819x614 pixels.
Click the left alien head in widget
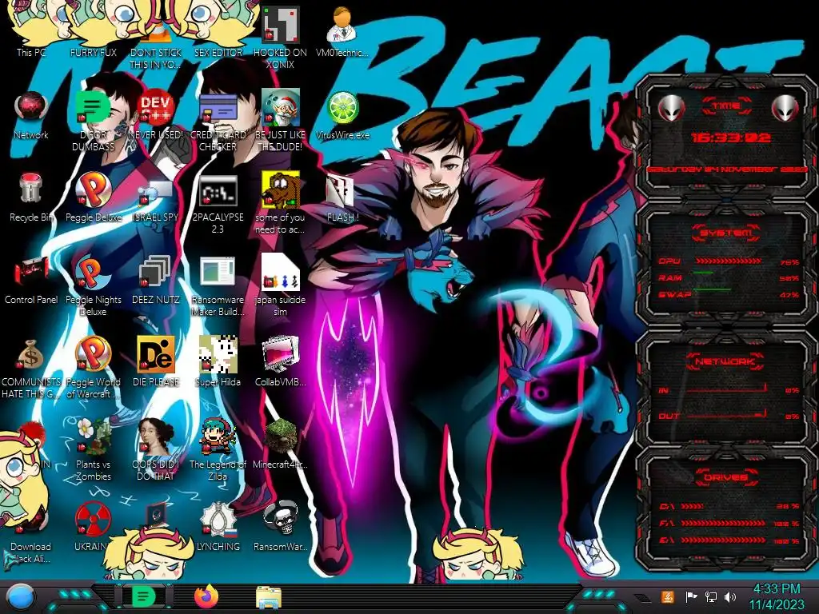(x=671, y=108)
